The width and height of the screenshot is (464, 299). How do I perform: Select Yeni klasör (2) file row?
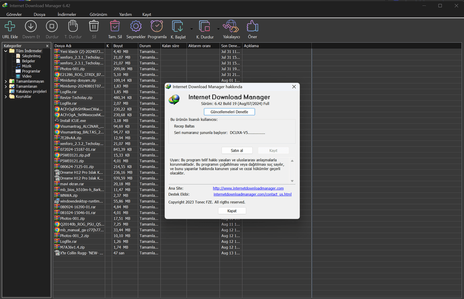(183, 52)
